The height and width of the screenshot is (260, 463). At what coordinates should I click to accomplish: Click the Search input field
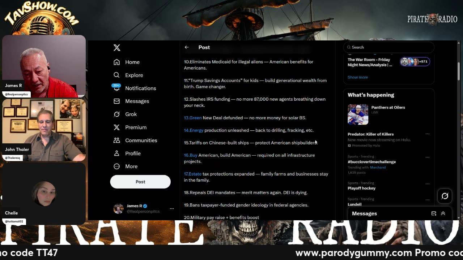[x=389, y=47]
